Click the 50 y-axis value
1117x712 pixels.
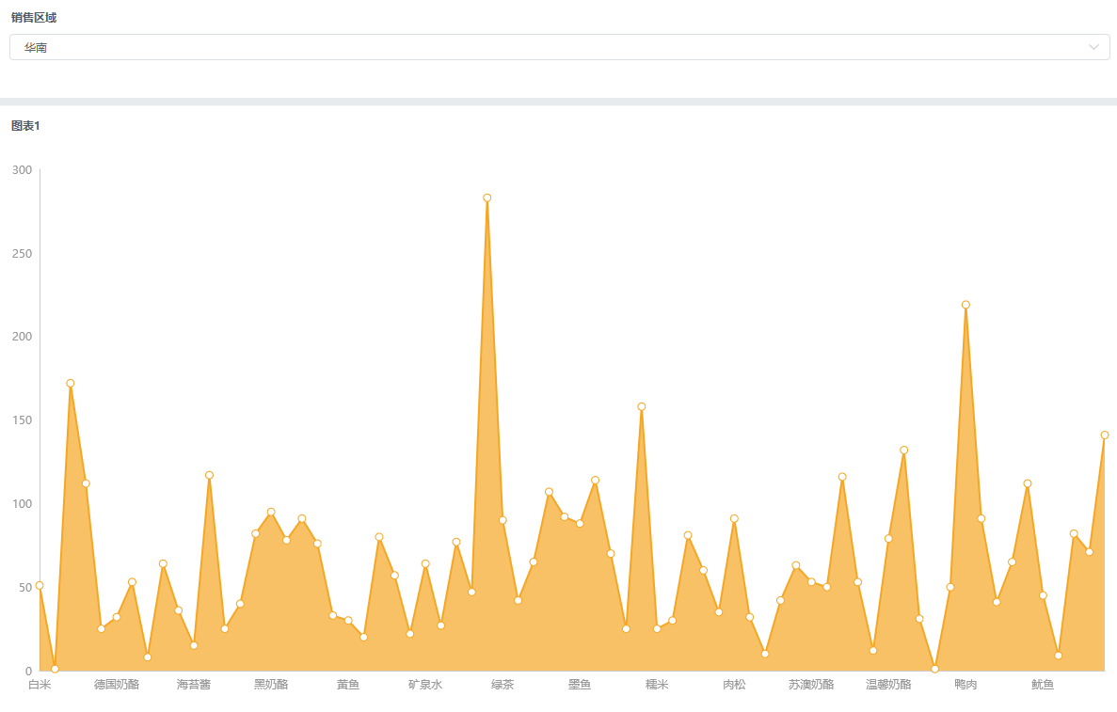pos(24,588)
